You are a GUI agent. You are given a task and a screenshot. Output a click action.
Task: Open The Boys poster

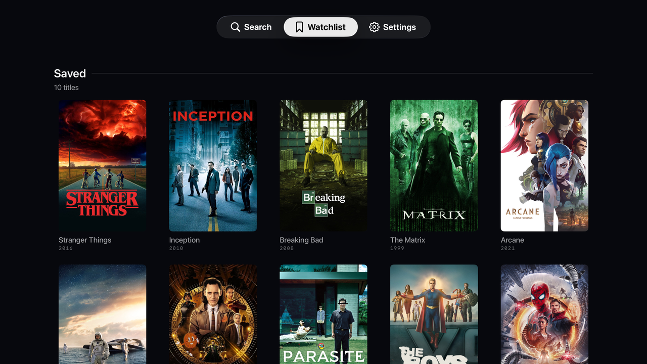point(434,314)
